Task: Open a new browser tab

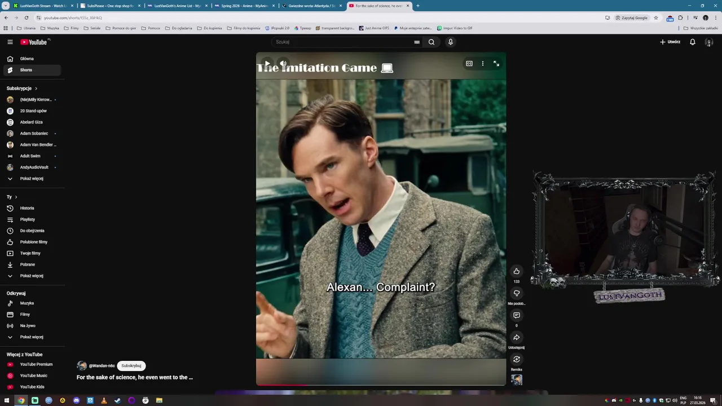Action: tap(418, 6)
